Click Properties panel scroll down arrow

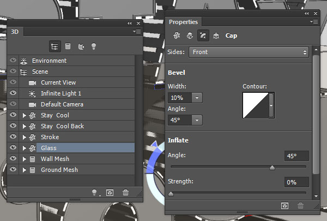tap(316, 196)
